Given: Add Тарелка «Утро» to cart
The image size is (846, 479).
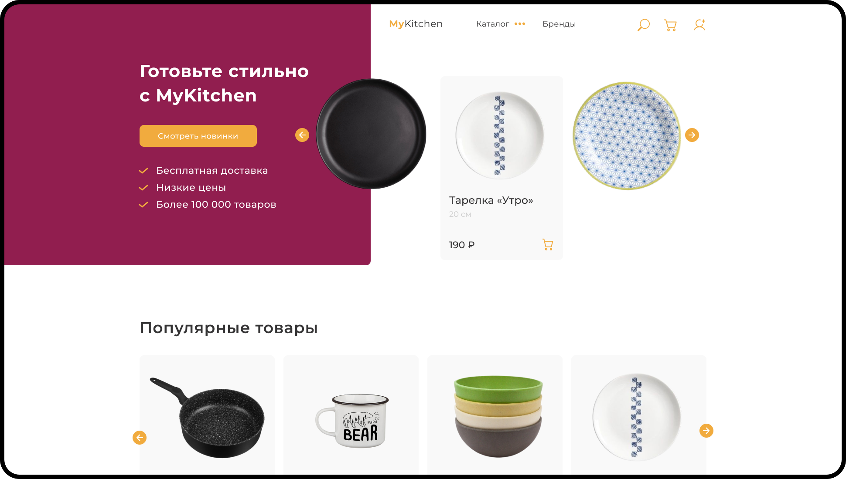Looking at the screenshot, I should 548,244.
